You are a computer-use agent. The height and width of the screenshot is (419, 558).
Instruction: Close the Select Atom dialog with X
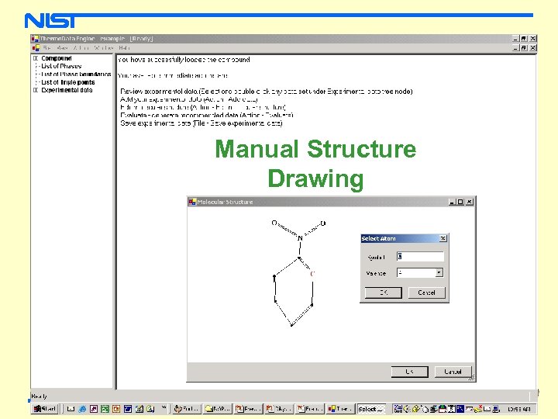pyautogui.click(x=443, y=238)
